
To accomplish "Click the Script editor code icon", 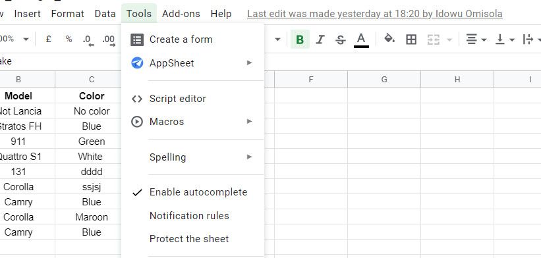I will [137, 99].
